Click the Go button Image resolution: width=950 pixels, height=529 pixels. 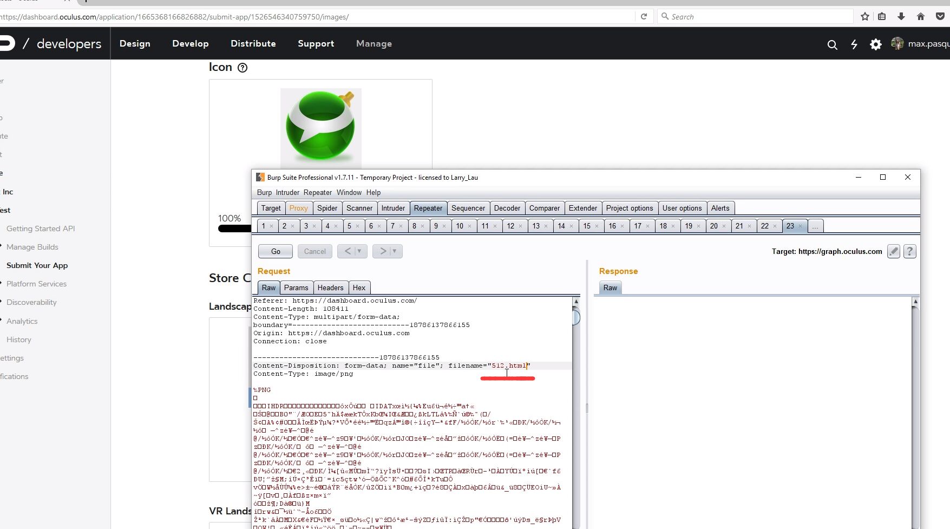coord(276,251)
